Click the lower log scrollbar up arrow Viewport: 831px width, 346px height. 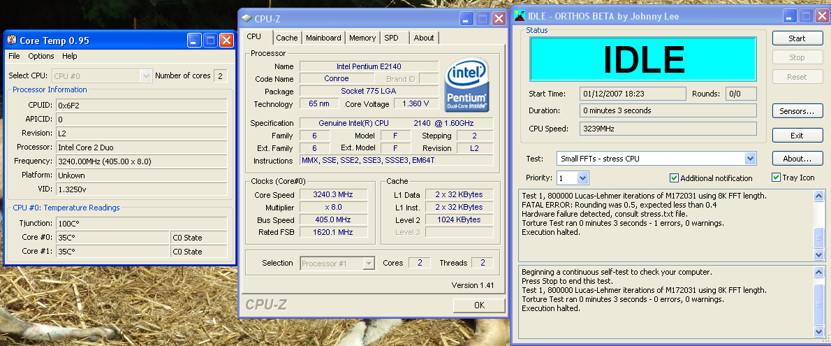(819, 273)
